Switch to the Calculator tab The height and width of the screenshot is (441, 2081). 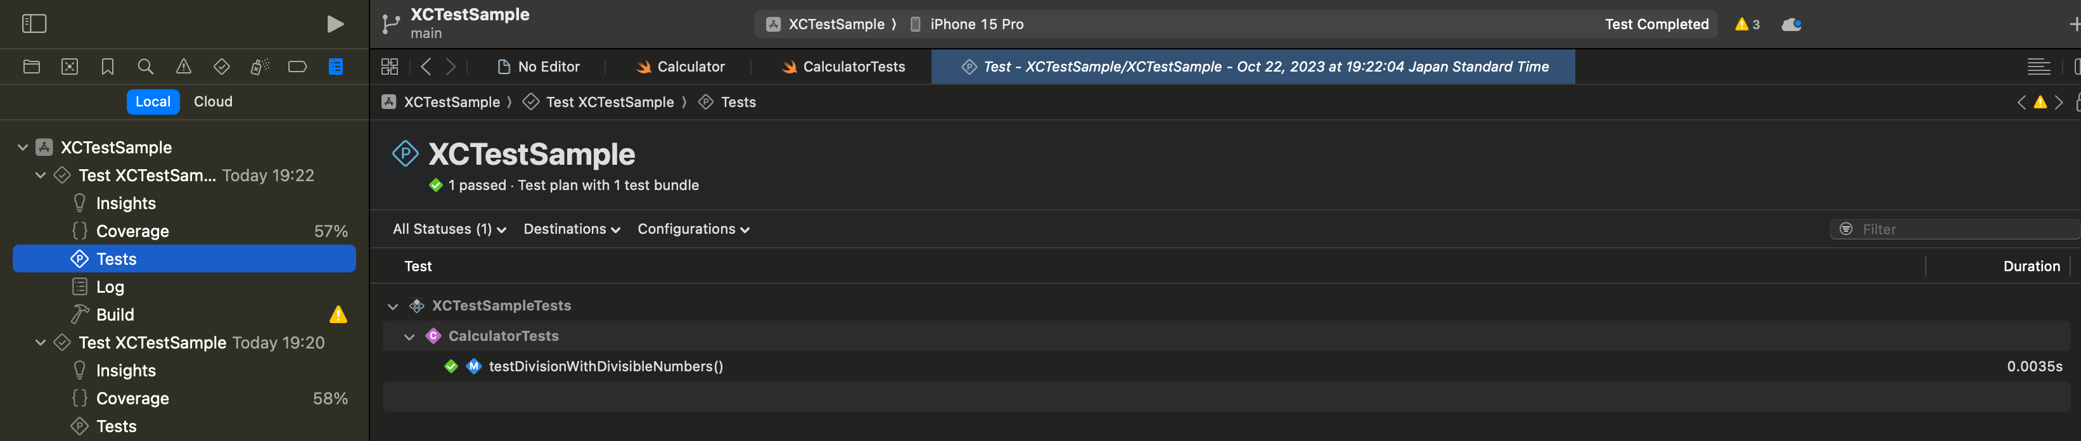[680, 67]
